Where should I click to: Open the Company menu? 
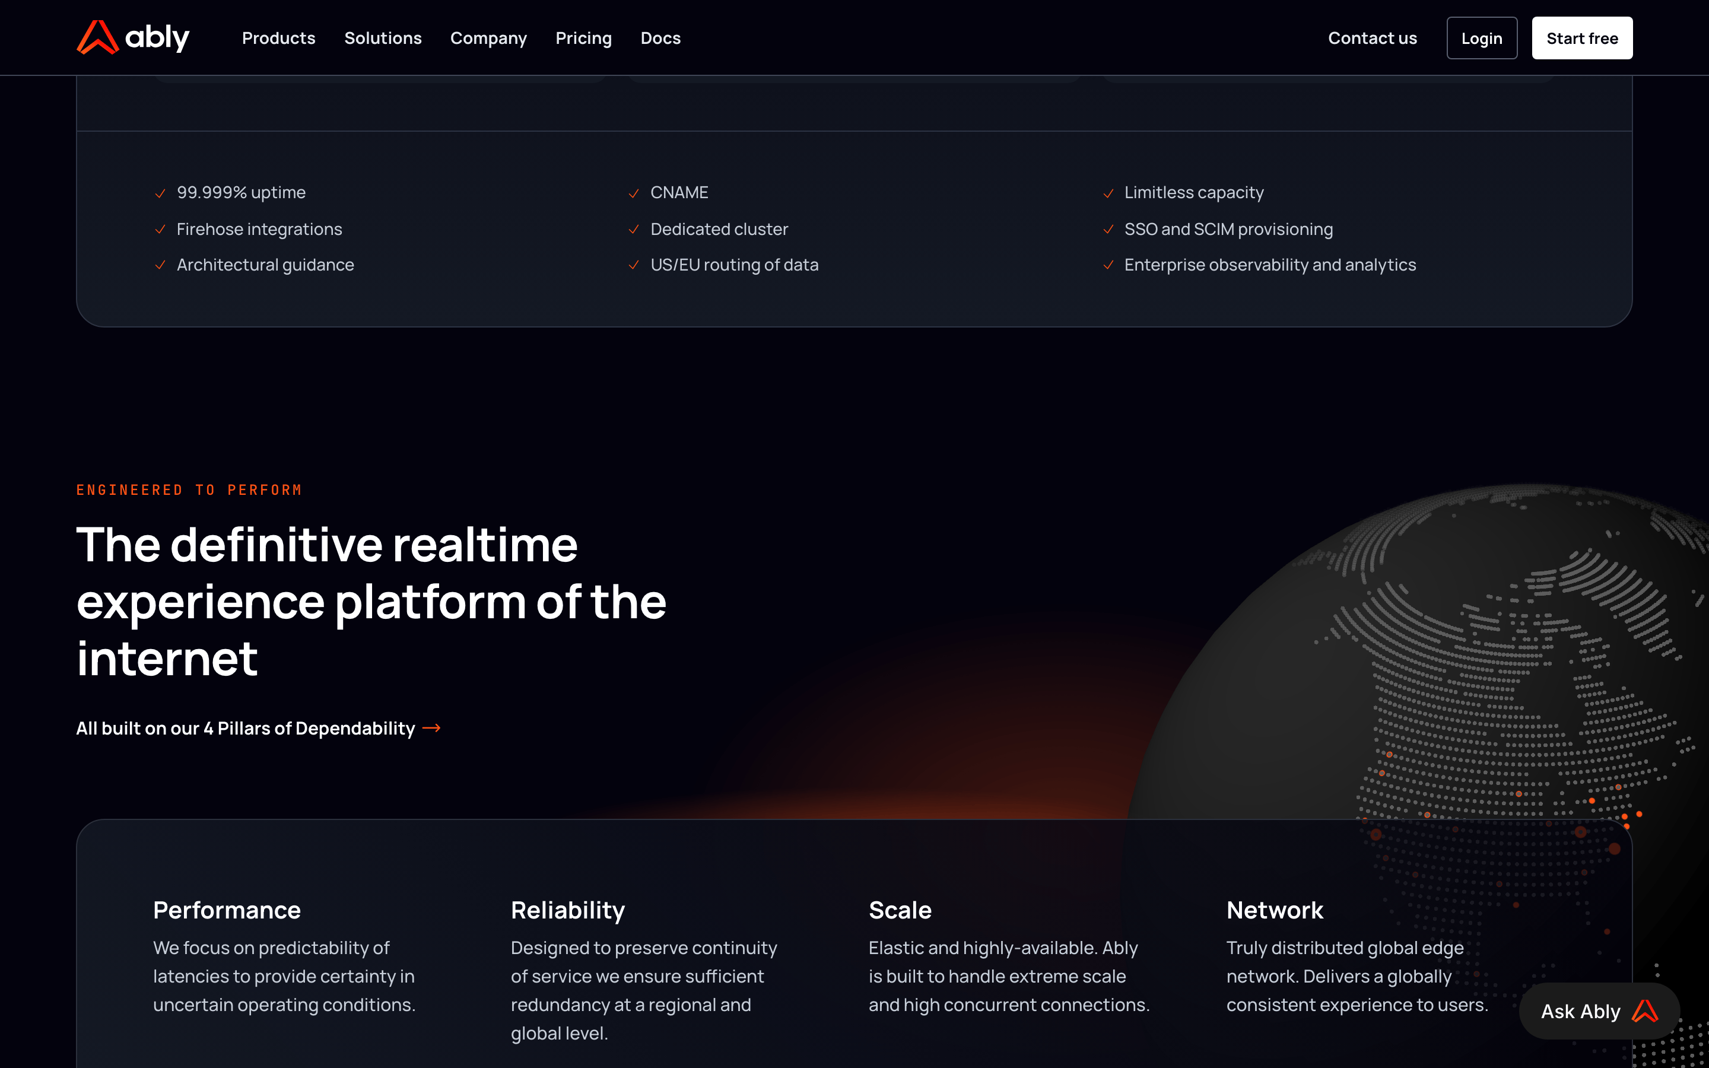click(x=489, y=38)
